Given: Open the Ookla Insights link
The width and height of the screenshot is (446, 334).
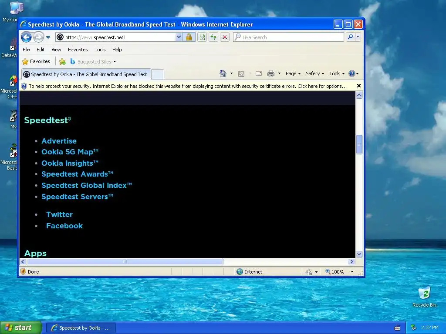Looking at the screenshot, I should (70, 163).
